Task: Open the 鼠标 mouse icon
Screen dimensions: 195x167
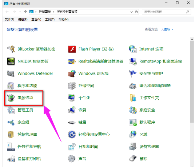Action: click(x=133, y=159)
